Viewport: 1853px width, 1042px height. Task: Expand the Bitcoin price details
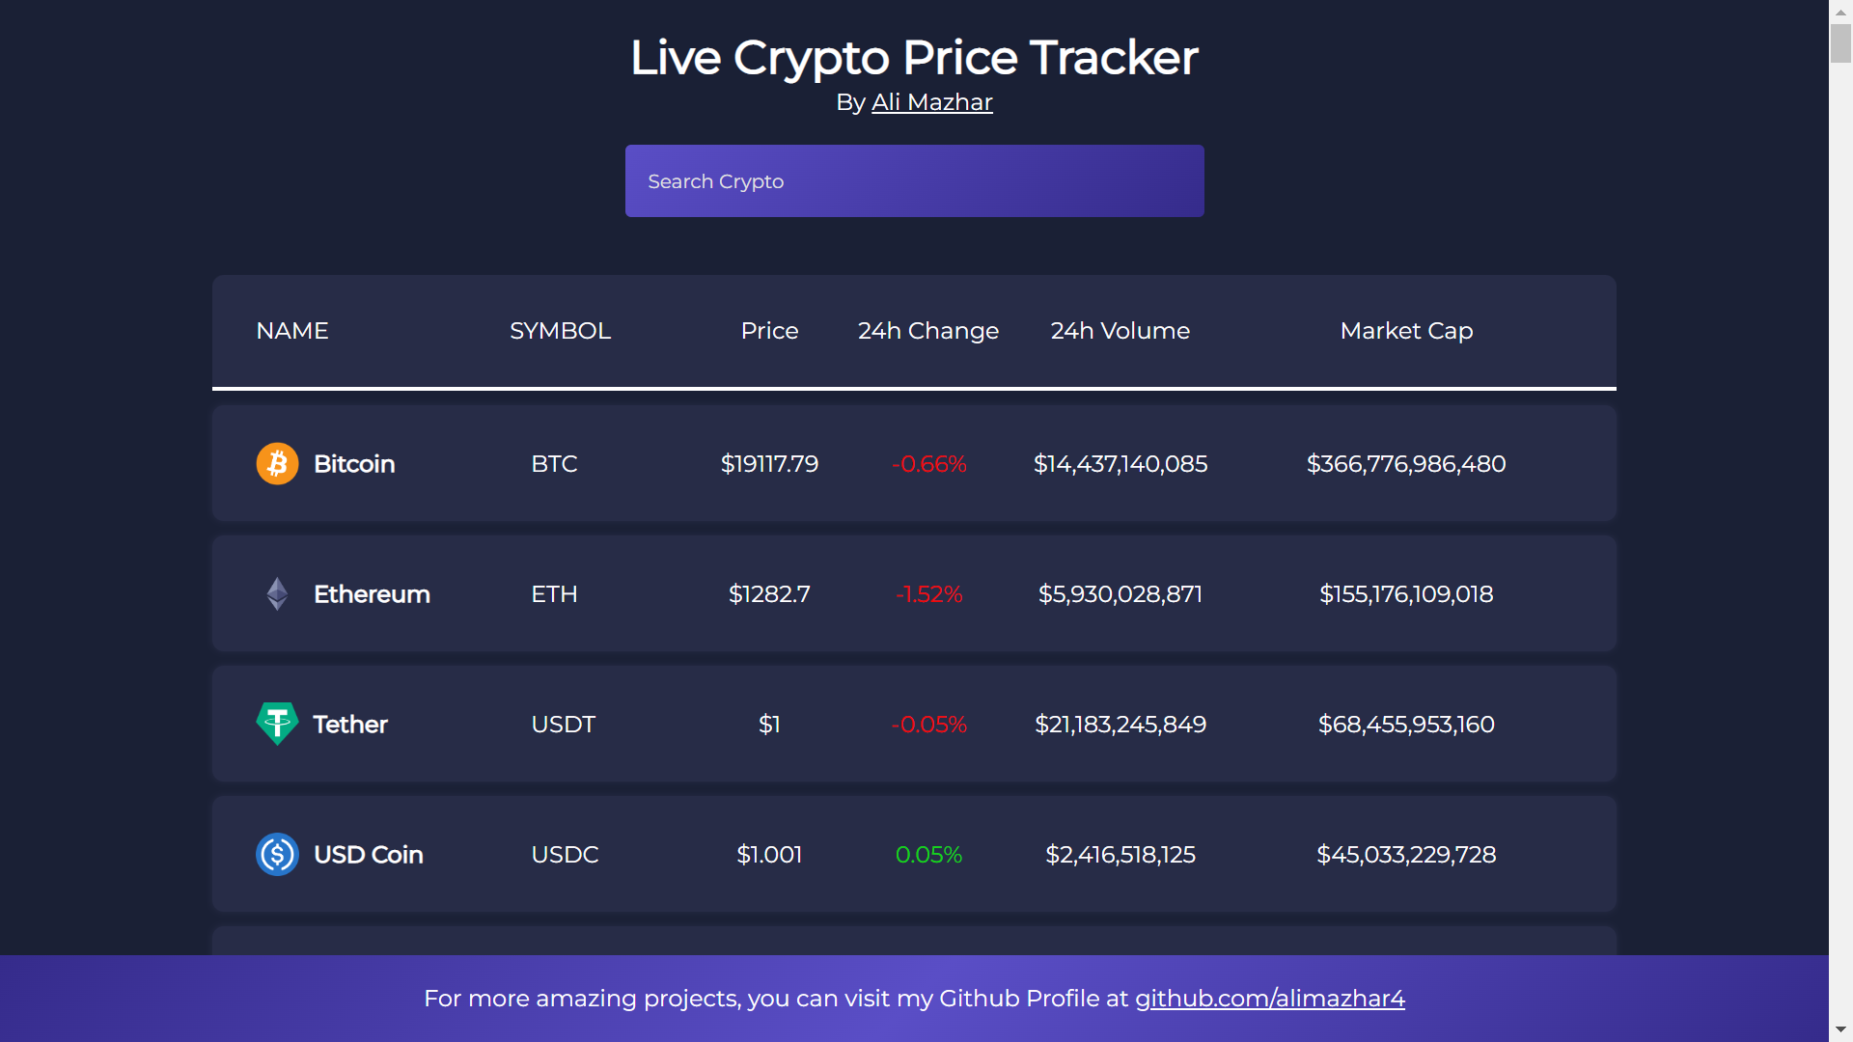[914, 463]
